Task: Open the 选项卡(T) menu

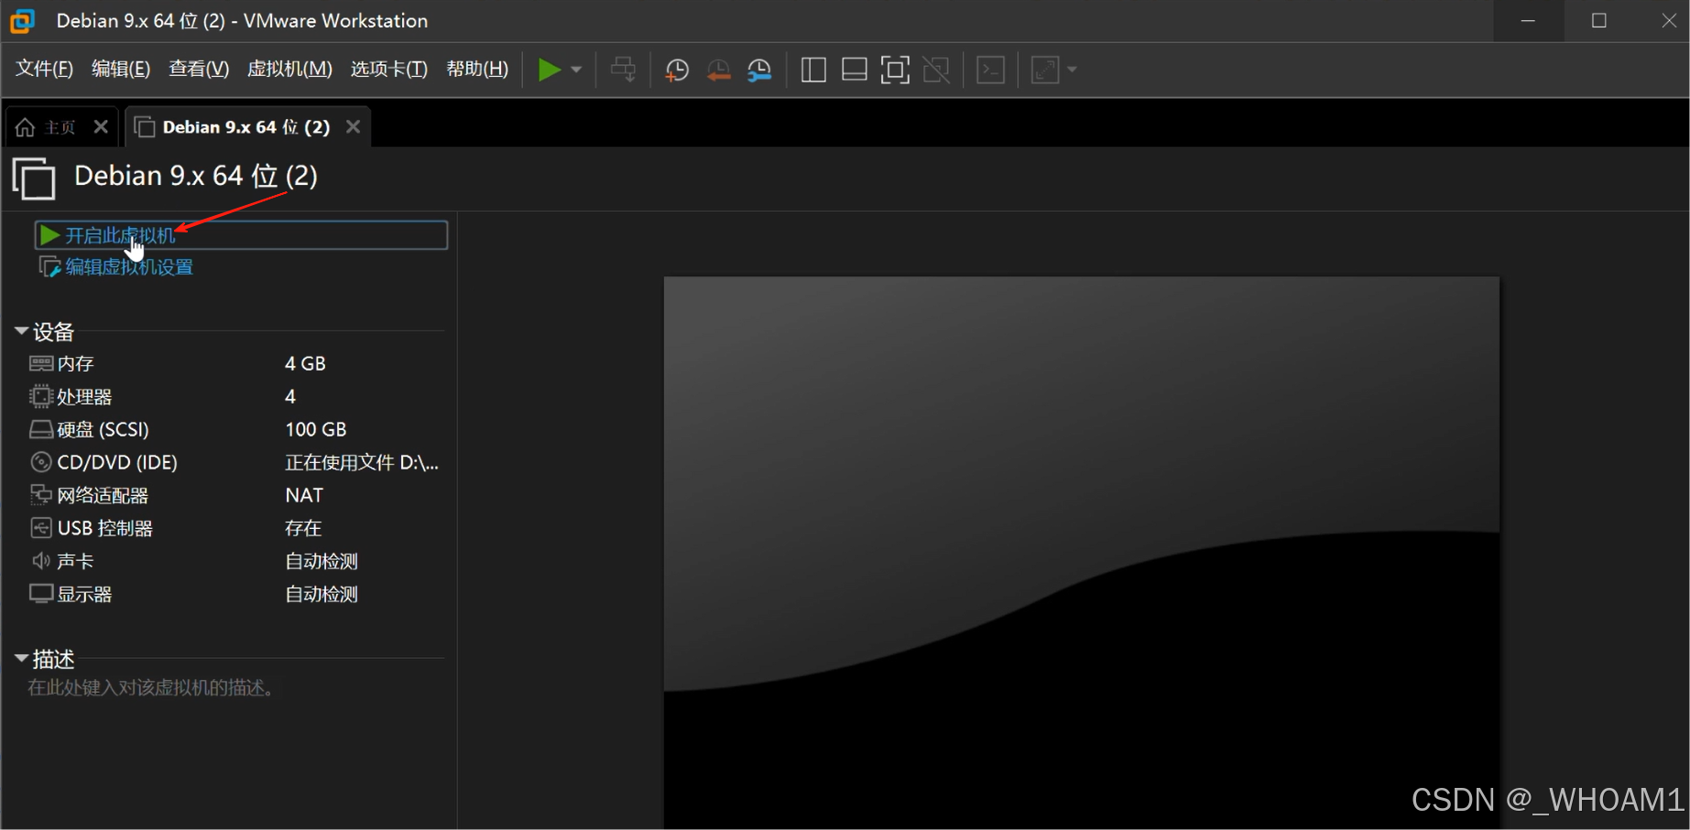Action: tap(389, 70)
